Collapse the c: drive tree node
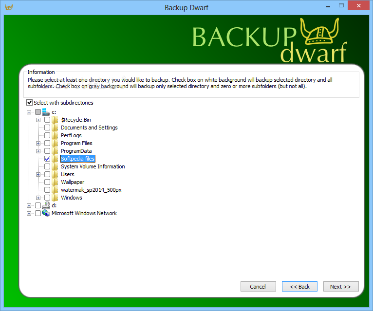This screenshot has width=373, height=311. pos(29,112)
